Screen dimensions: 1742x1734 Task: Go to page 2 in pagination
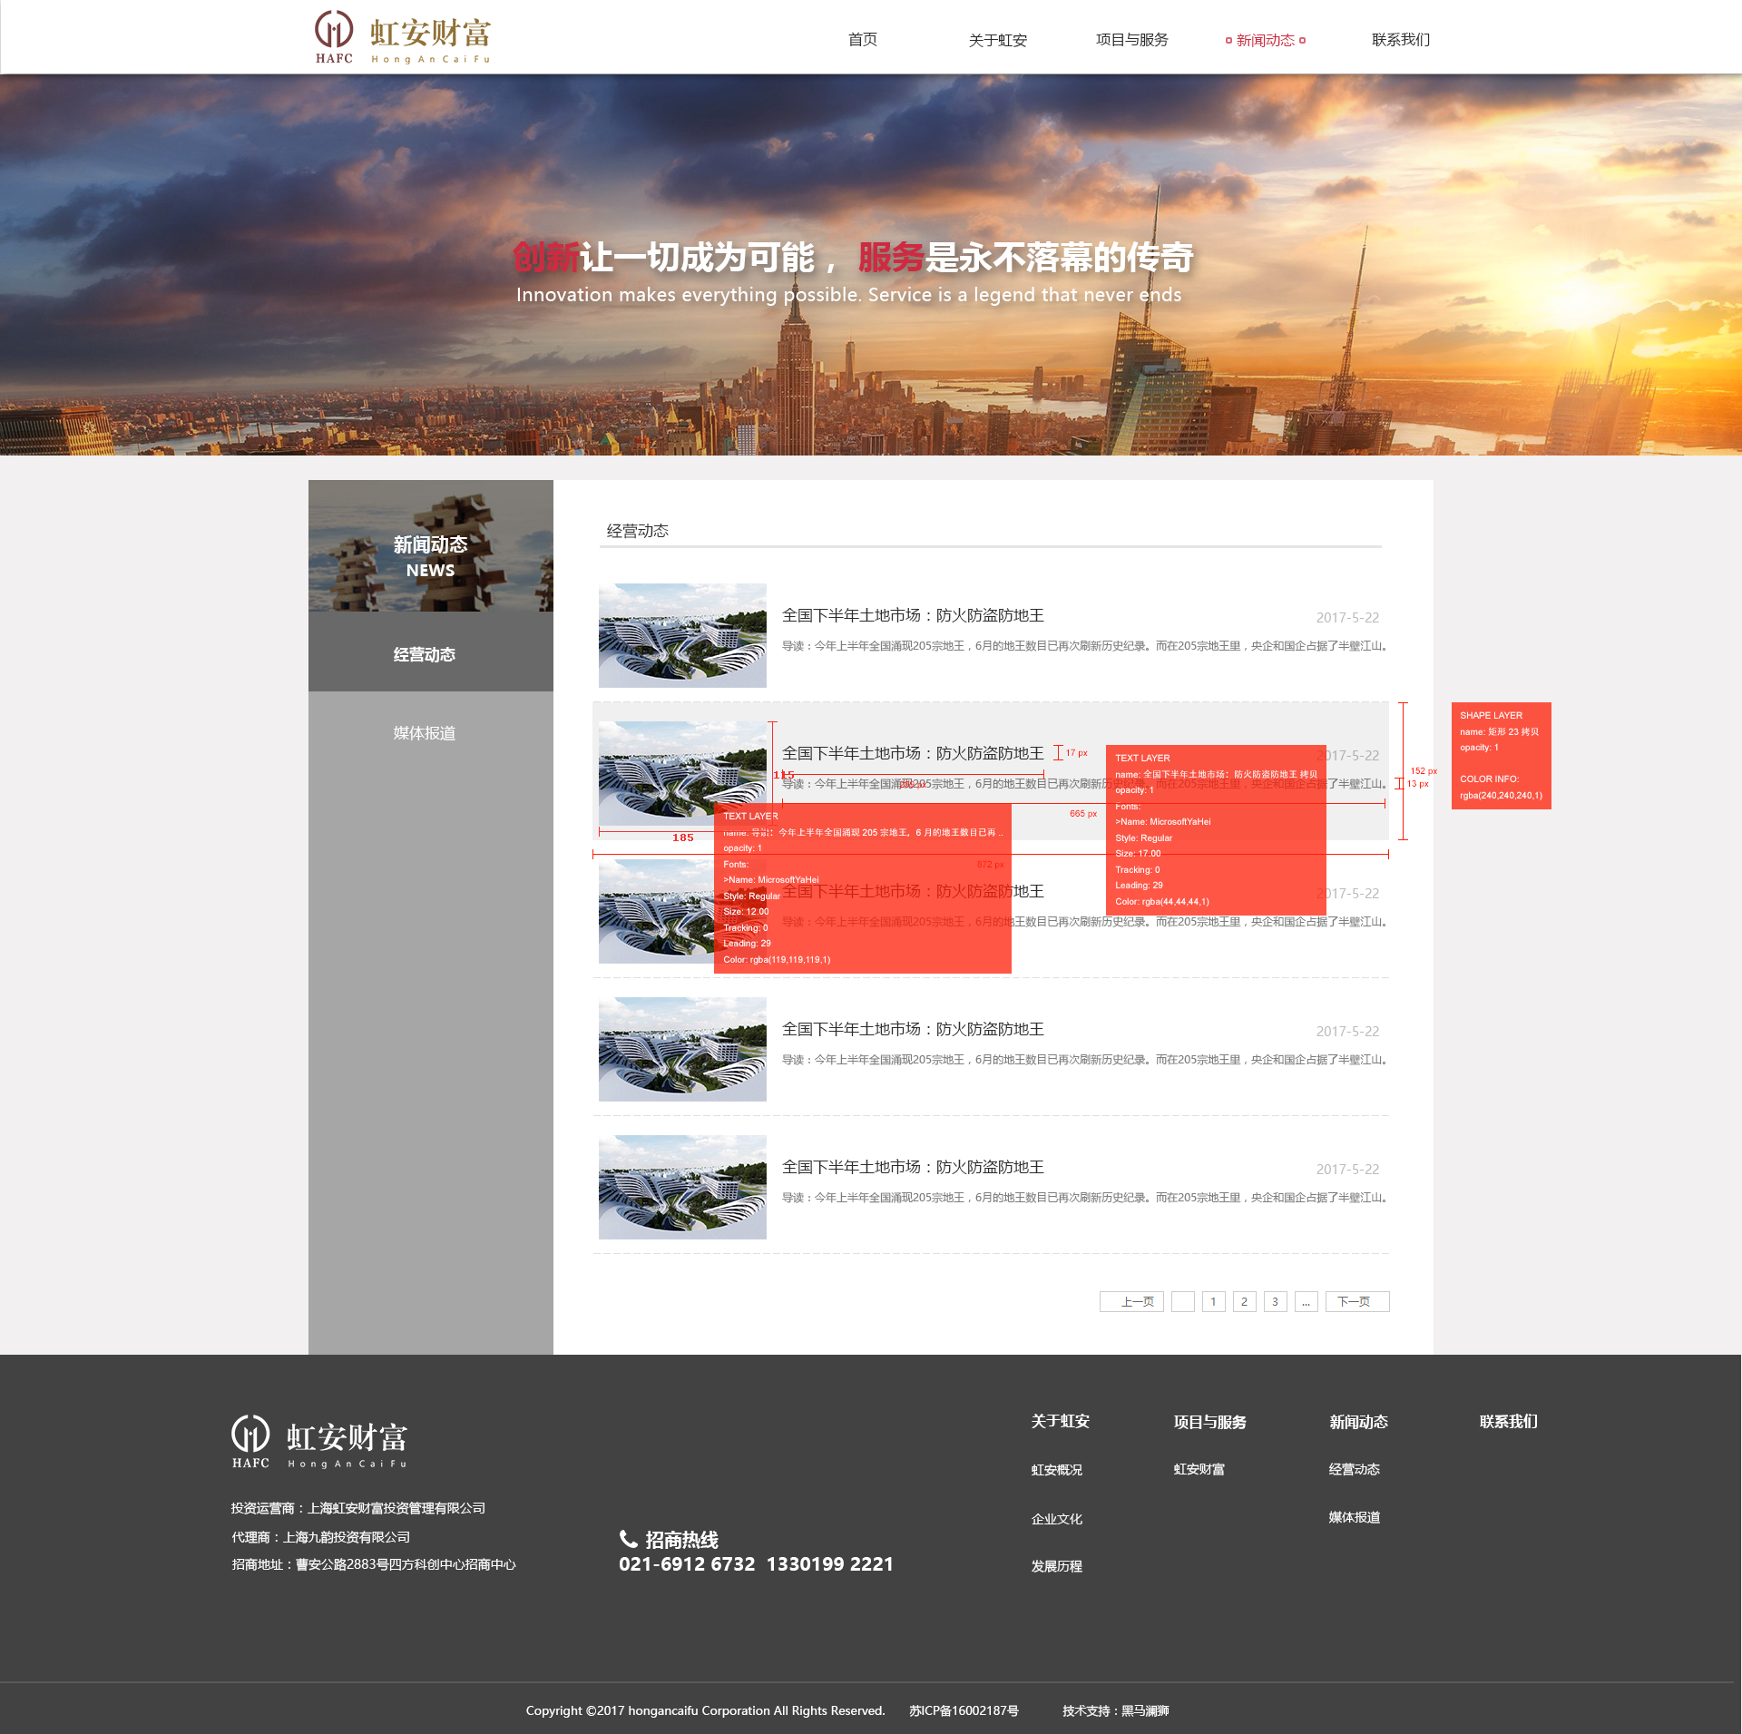(1244, 1301)
